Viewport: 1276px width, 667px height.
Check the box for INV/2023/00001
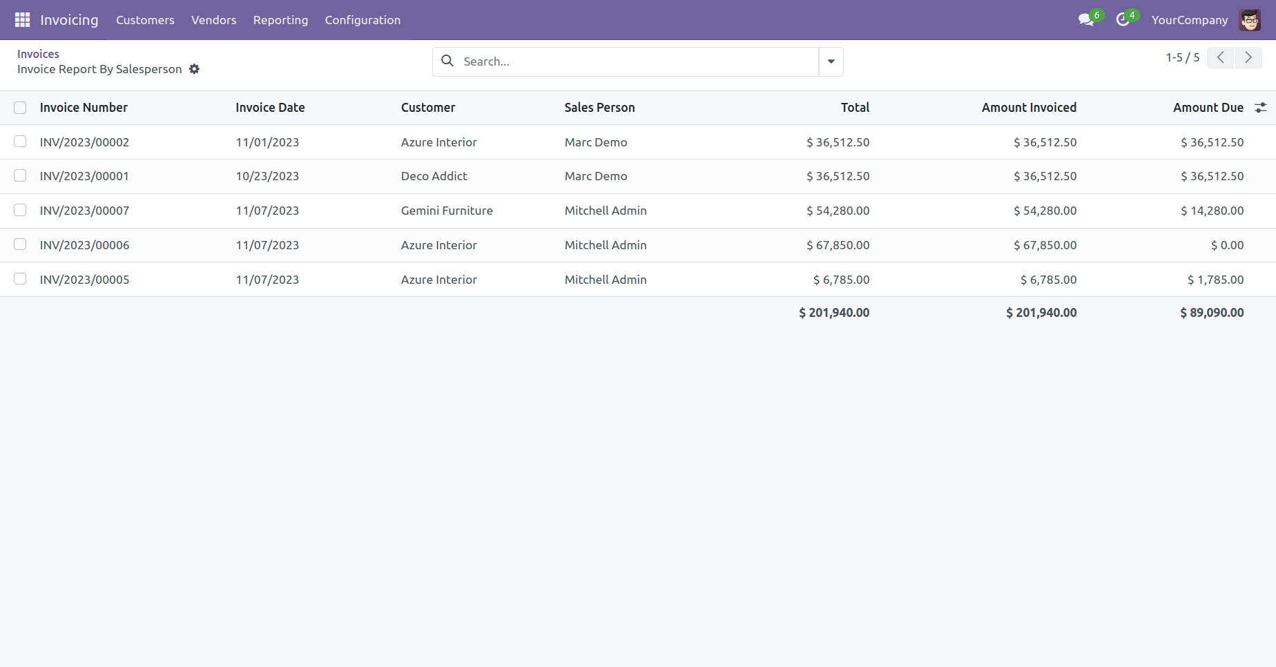point(20,176)
